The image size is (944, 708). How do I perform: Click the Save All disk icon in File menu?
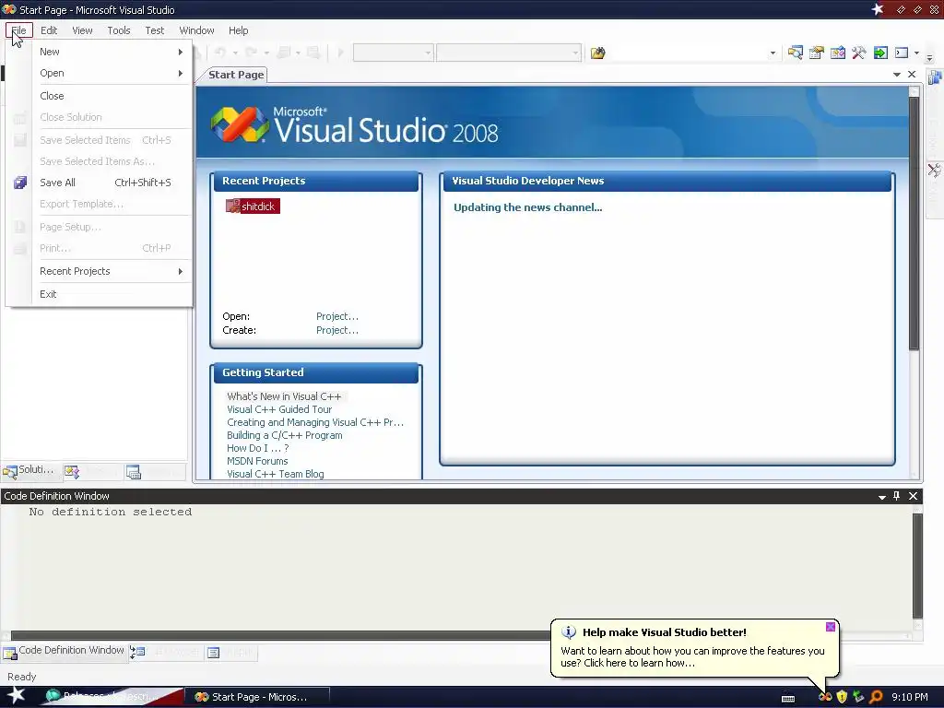point(20,183)
